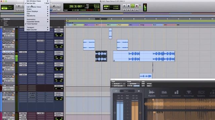
Task: Click the playhead marker on plugin waveform
Action: pos(153,100)
